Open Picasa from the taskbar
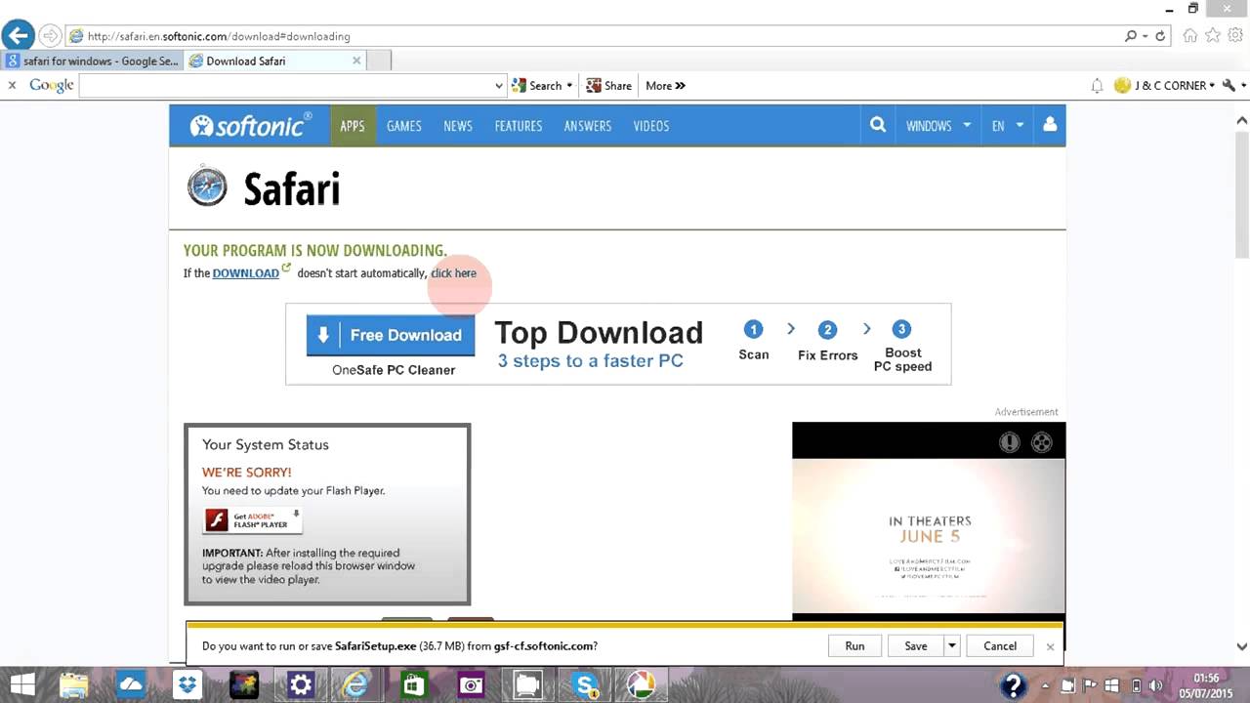Screen dimensions: 1250x703 [x=642, y=684]
